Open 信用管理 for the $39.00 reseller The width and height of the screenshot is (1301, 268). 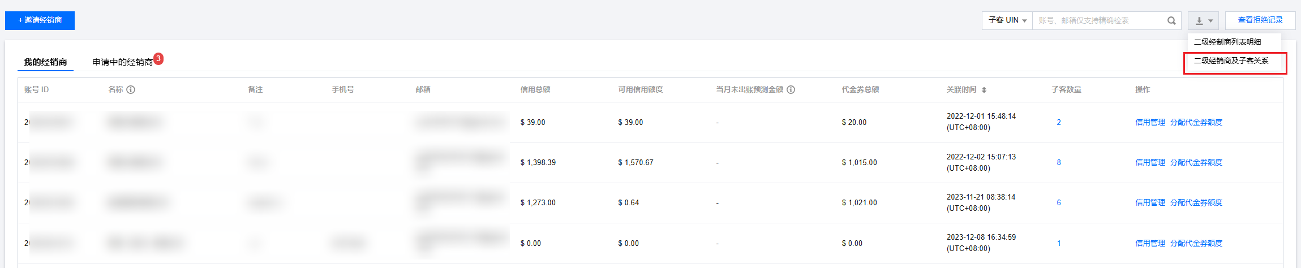[1150, 122]
